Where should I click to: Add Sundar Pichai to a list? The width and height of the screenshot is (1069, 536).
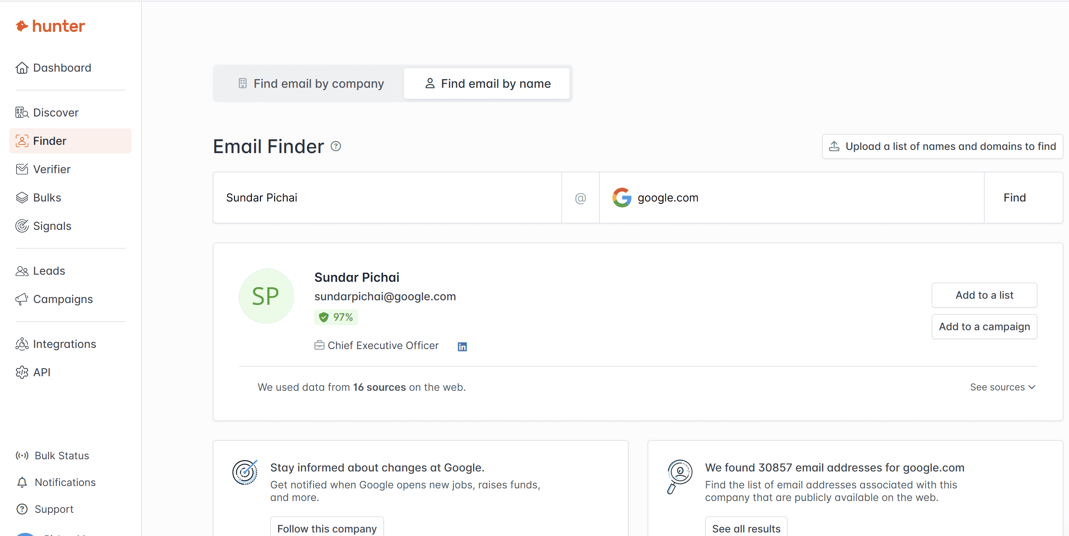984,295
